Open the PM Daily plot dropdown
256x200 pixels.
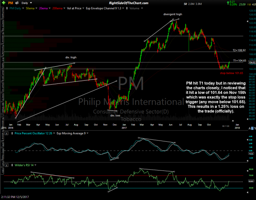[x=23, y=8]
